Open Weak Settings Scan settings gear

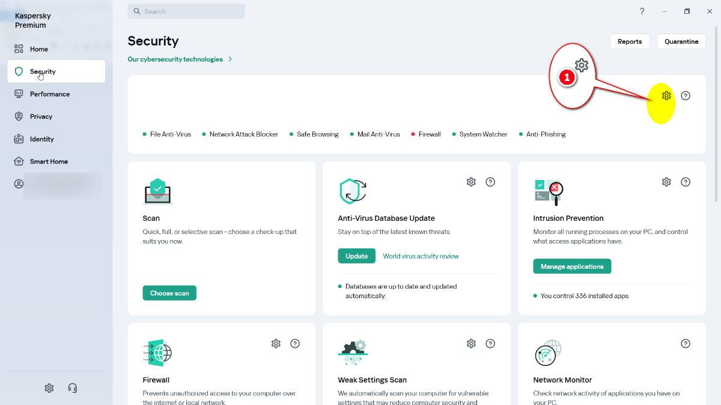471,344
